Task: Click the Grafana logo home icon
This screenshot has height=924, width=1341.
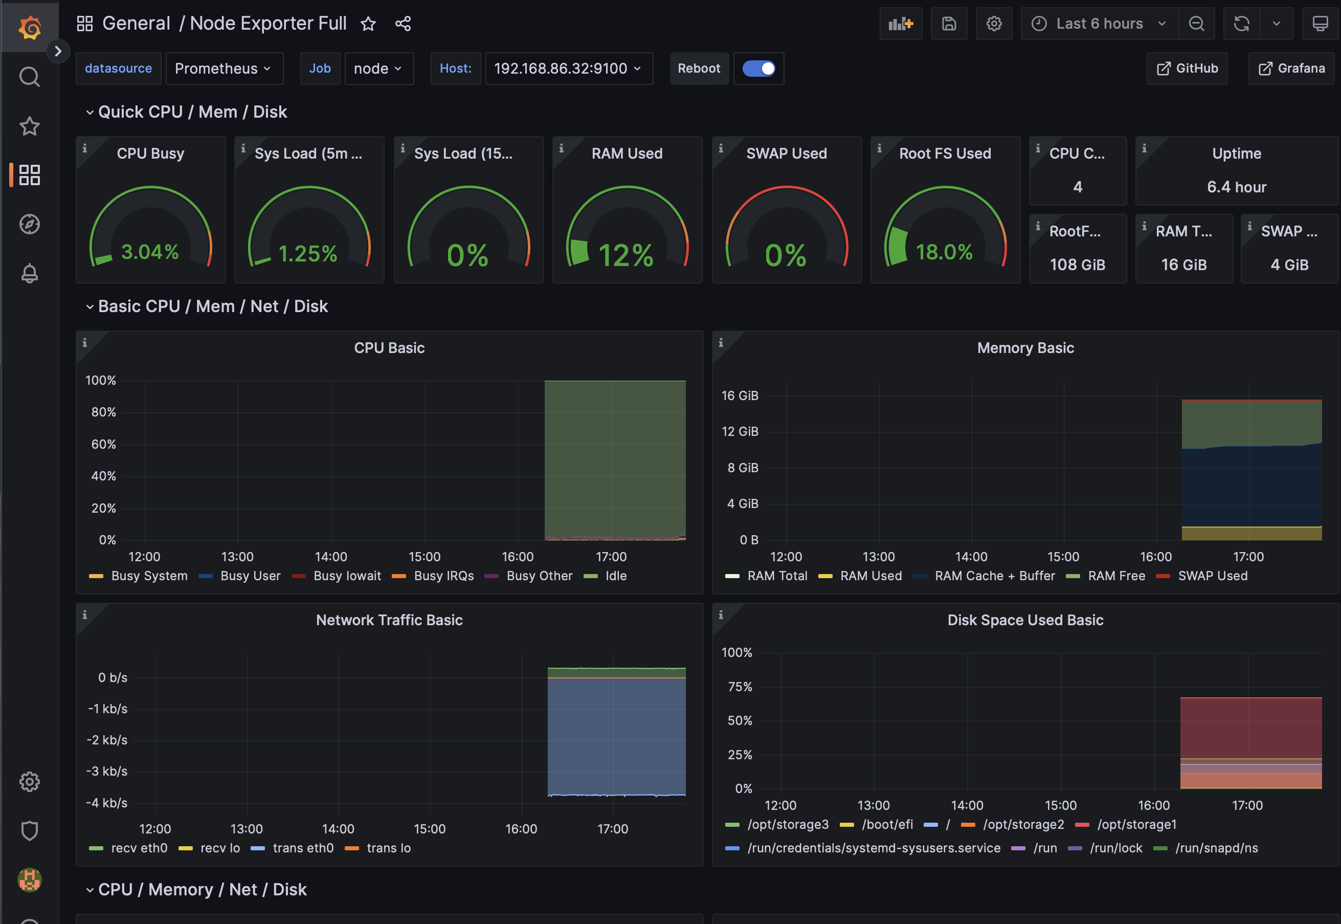Action: click(30, 27)
